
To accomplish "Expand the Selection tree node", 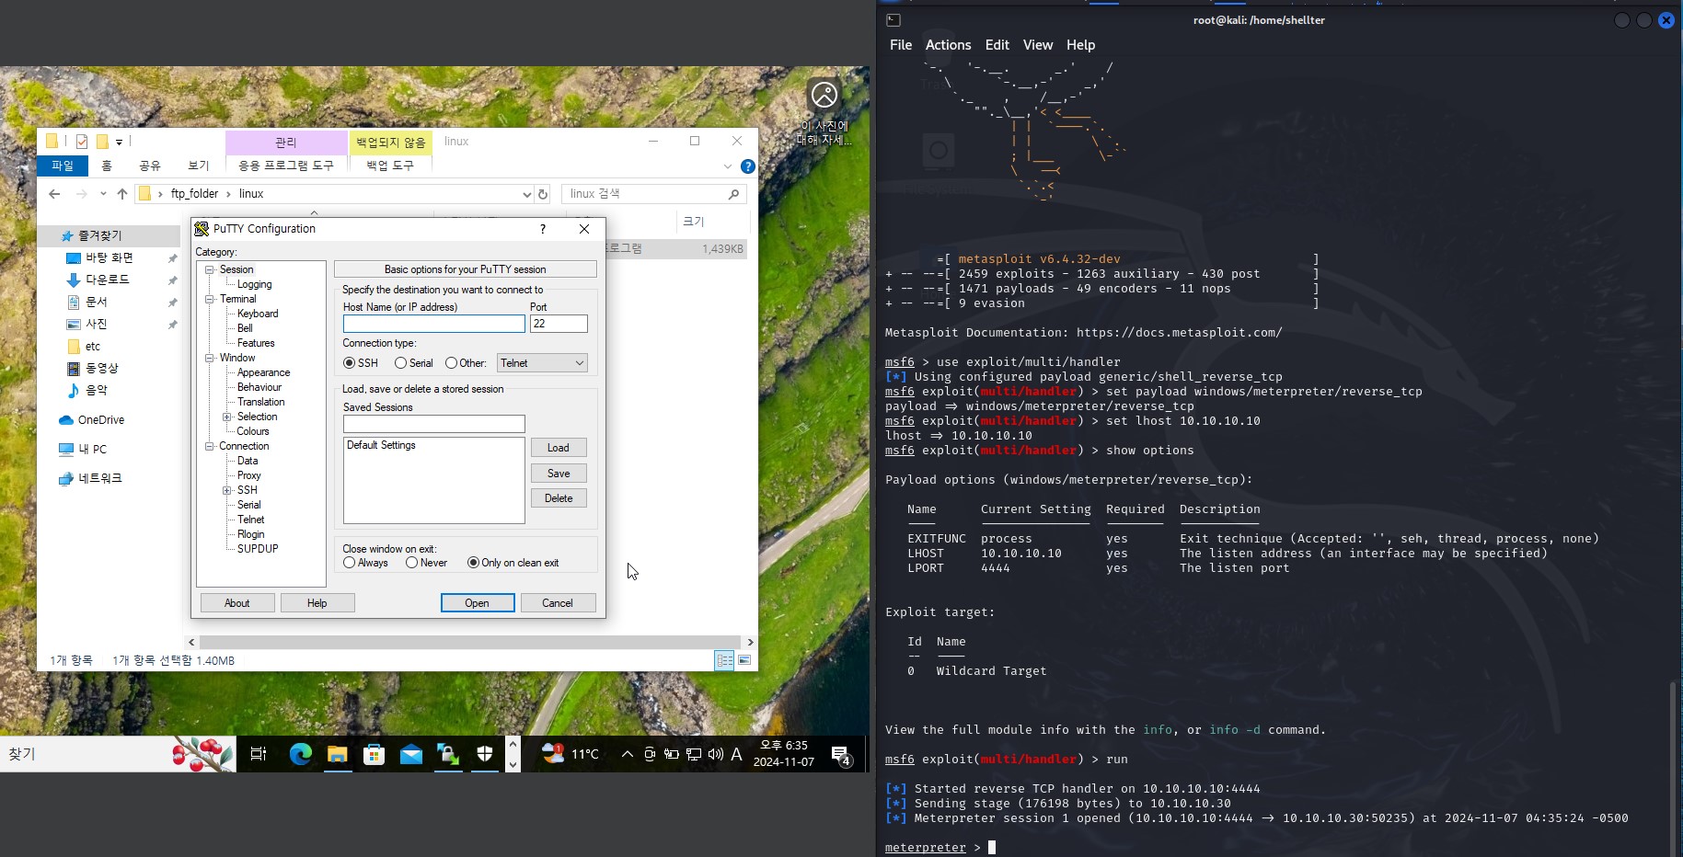I will [227, 417].
